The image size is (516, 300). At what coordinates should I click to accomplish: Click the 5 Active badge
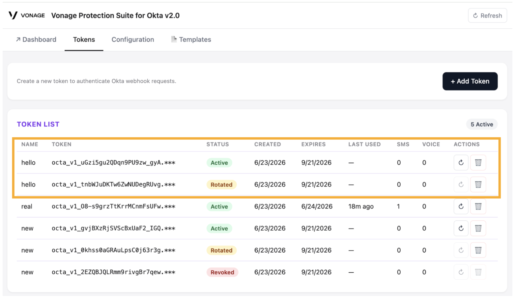pyautogui.click(x=481, y=124)
